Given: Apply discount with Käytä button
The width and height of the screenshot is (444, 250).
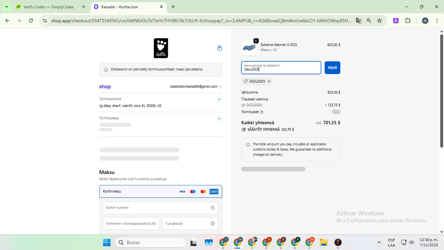Looking at the screenshot, I should [332, 68].
